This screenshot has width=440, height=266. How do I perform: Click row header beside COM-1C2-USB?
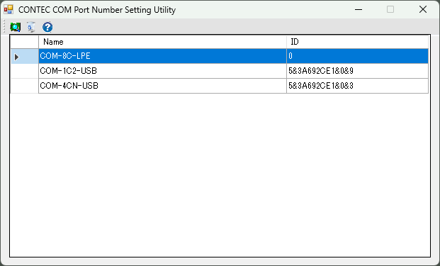point(24,71)
